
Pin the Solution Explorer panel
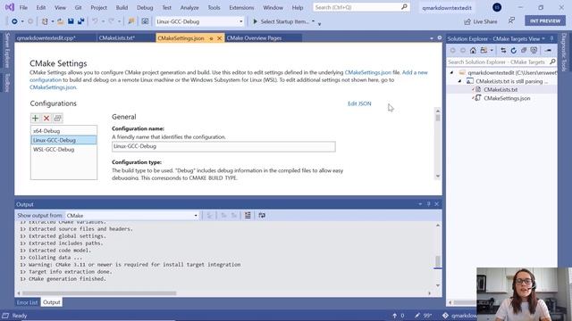click(552, 38)
